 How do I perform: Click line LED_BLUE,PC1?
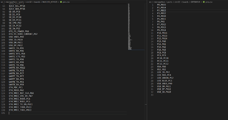tap(165, 81)
